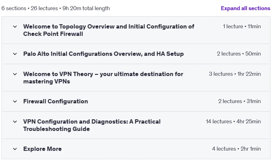The image size is (272, 161).
Task: Select the 3 lectures • 1hr 22min text
Action: tap(235, 74)
